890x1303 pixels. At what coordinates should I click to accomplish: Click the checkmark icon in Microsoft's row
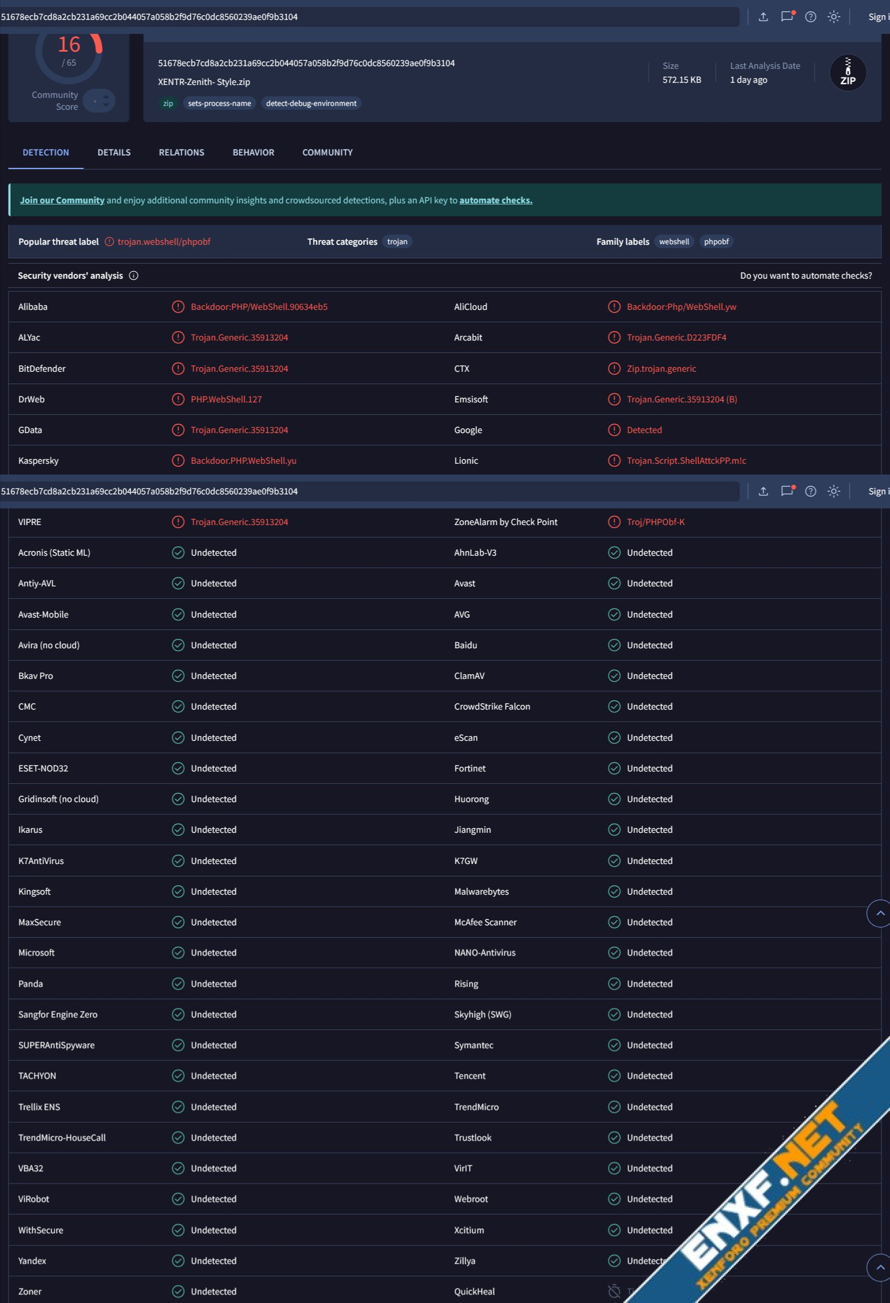coord(178,953)
